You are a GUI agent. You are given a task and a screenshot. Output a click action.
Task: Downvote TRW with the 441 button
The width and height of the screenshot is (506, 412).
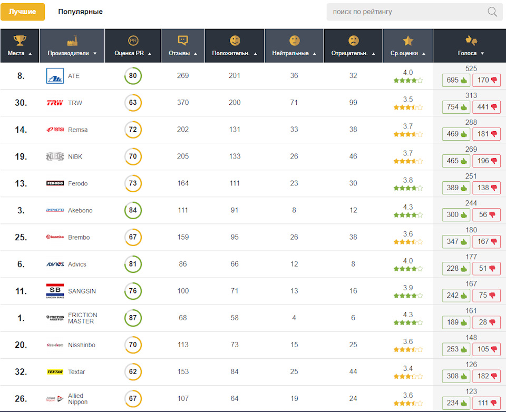tap(486, 107)
